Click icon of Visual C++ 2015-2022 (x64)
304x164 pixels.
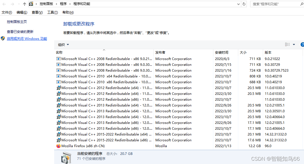pos(58,134)
